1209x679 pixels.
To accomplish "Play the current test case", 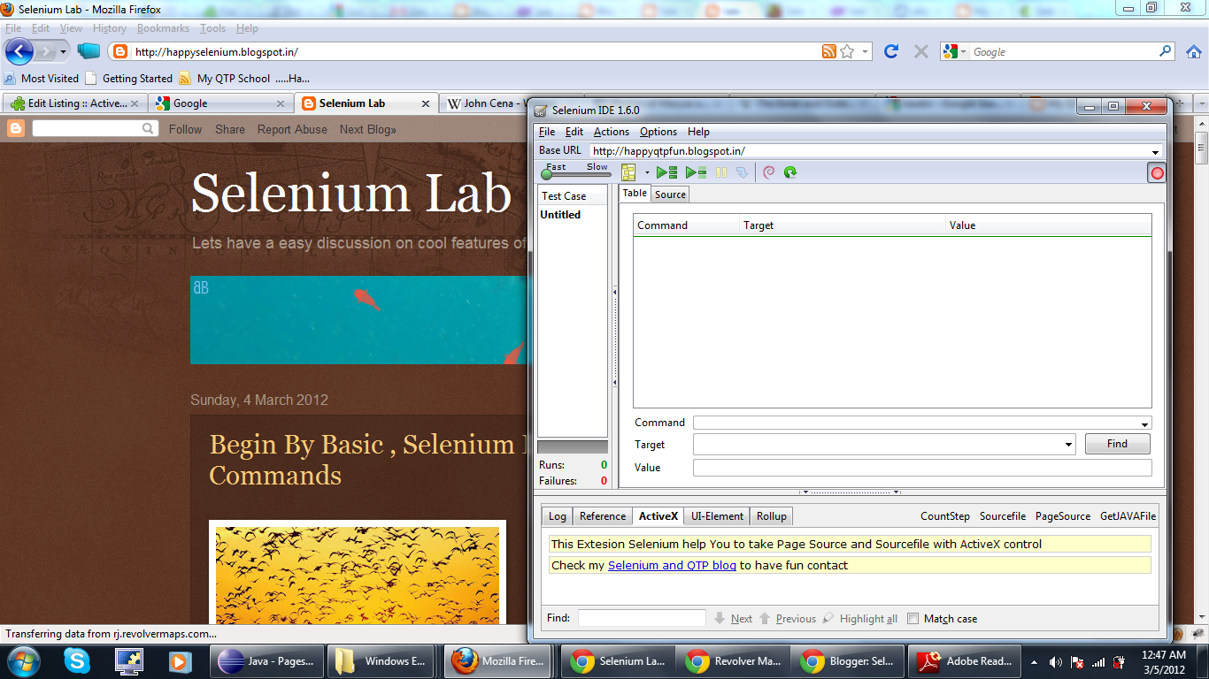I will pos(695,172).
